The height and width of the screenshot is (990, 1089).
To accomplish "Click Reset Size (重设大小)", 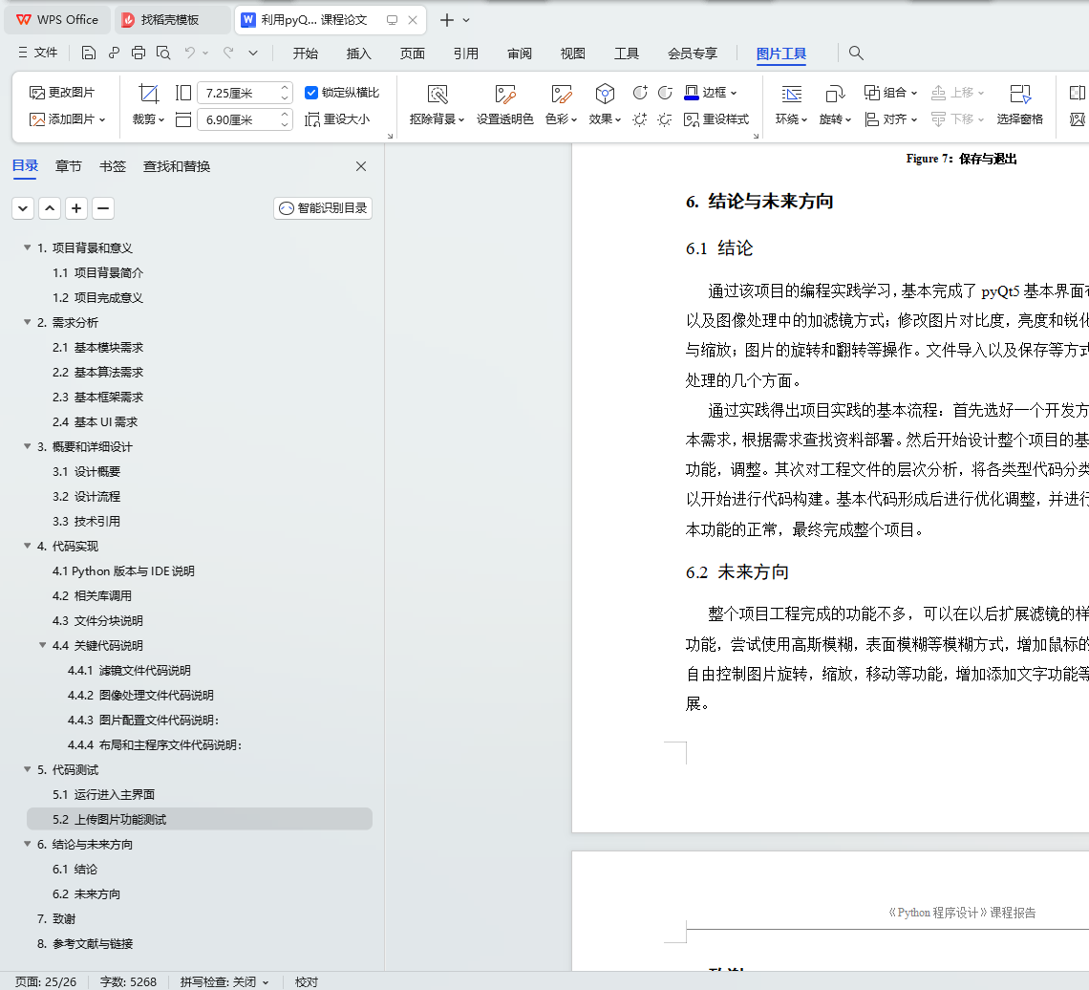I will coord(337,119).
